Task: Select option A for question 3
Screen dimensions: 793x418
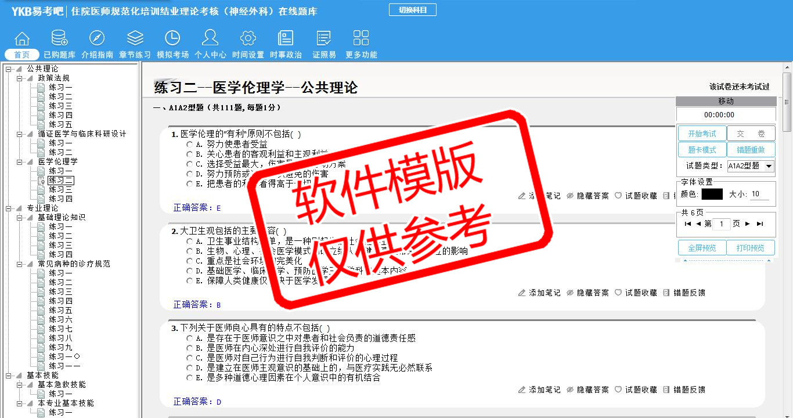Action: 190,338
